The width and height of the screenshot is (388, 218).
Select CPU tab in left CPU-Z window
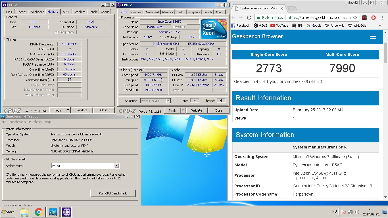9,12
